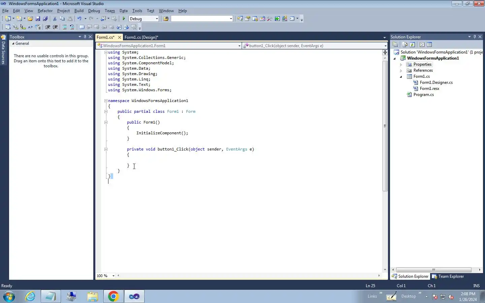Collapse the namespace outlining region
This screenshot has width=485, height=303.
coord(106,101)
